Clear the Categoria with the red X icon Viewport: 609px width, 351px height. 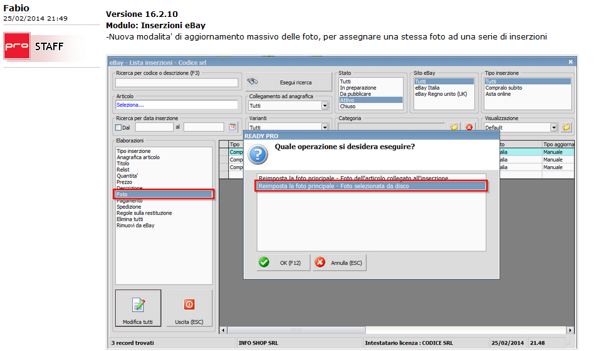coord(469,127)
